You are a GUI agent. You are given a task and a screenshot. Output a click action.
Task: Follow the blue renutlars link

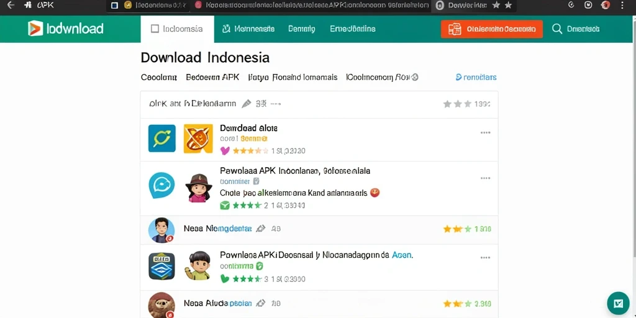click(x=476, y=77)
